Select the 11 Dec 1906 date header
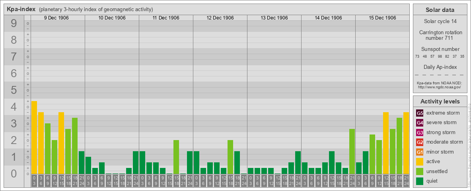 click(x=166, y=18)
